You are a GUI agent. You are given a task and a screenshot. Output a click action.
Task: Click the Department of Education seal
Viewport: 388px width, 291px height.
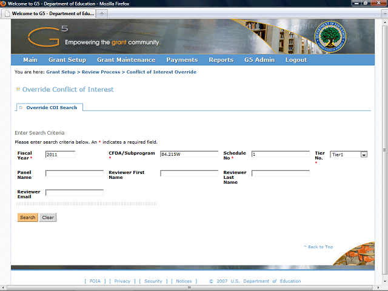point(330,36)
